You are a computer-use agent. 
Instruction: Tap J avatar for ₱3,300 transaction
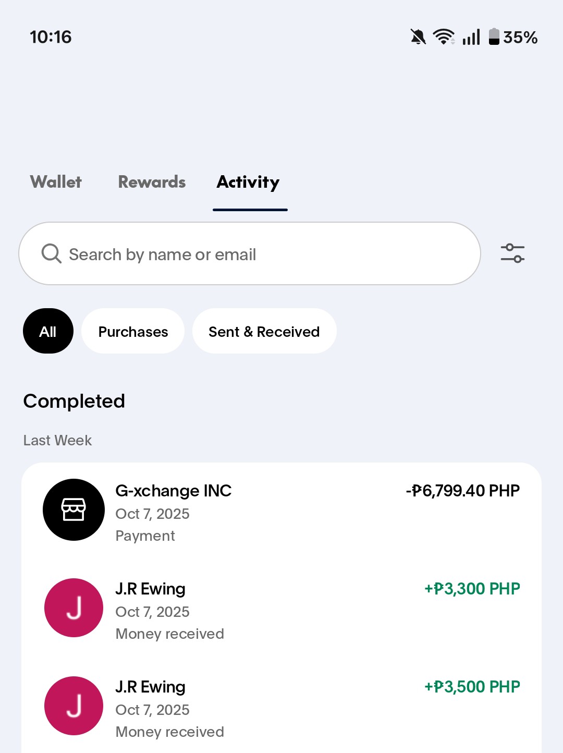[74, 608]
